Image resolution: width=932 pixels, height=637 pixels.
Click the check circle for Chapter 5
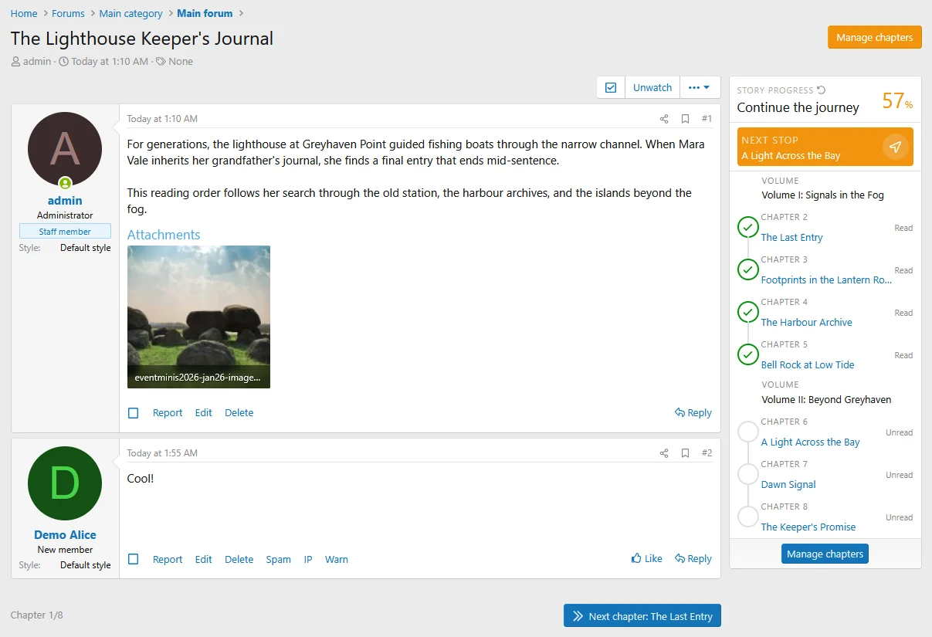pos(748,354)
